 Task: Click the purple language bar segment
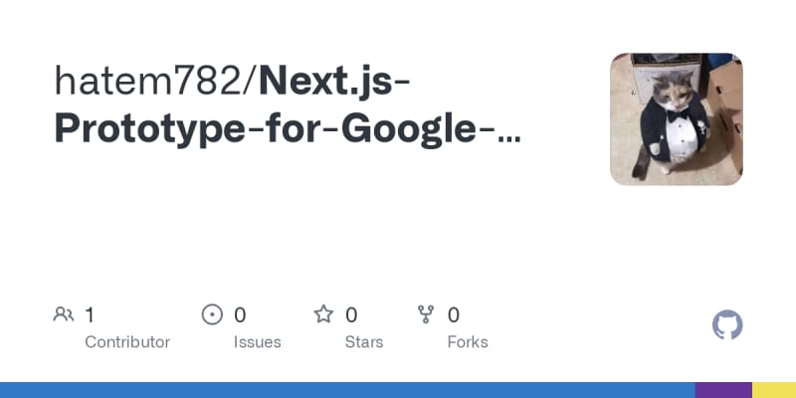723,390
